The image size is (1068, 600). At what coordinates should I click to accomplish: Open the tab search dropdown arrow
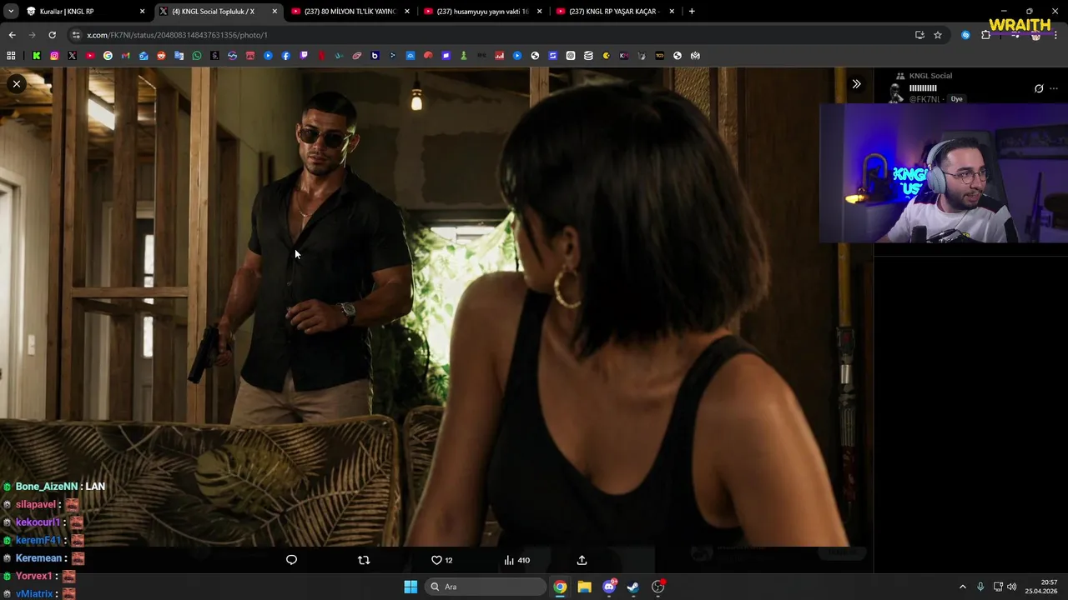pos(11,12)
